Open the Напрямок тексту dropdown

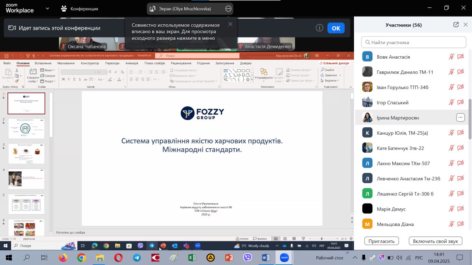[x=183, y=70]
